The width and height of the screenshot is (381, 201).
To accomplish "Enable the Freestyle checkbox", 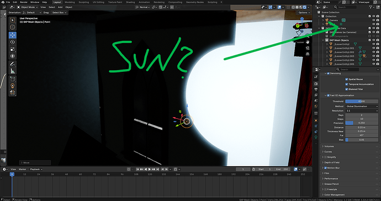I will (x=325, y=189).
